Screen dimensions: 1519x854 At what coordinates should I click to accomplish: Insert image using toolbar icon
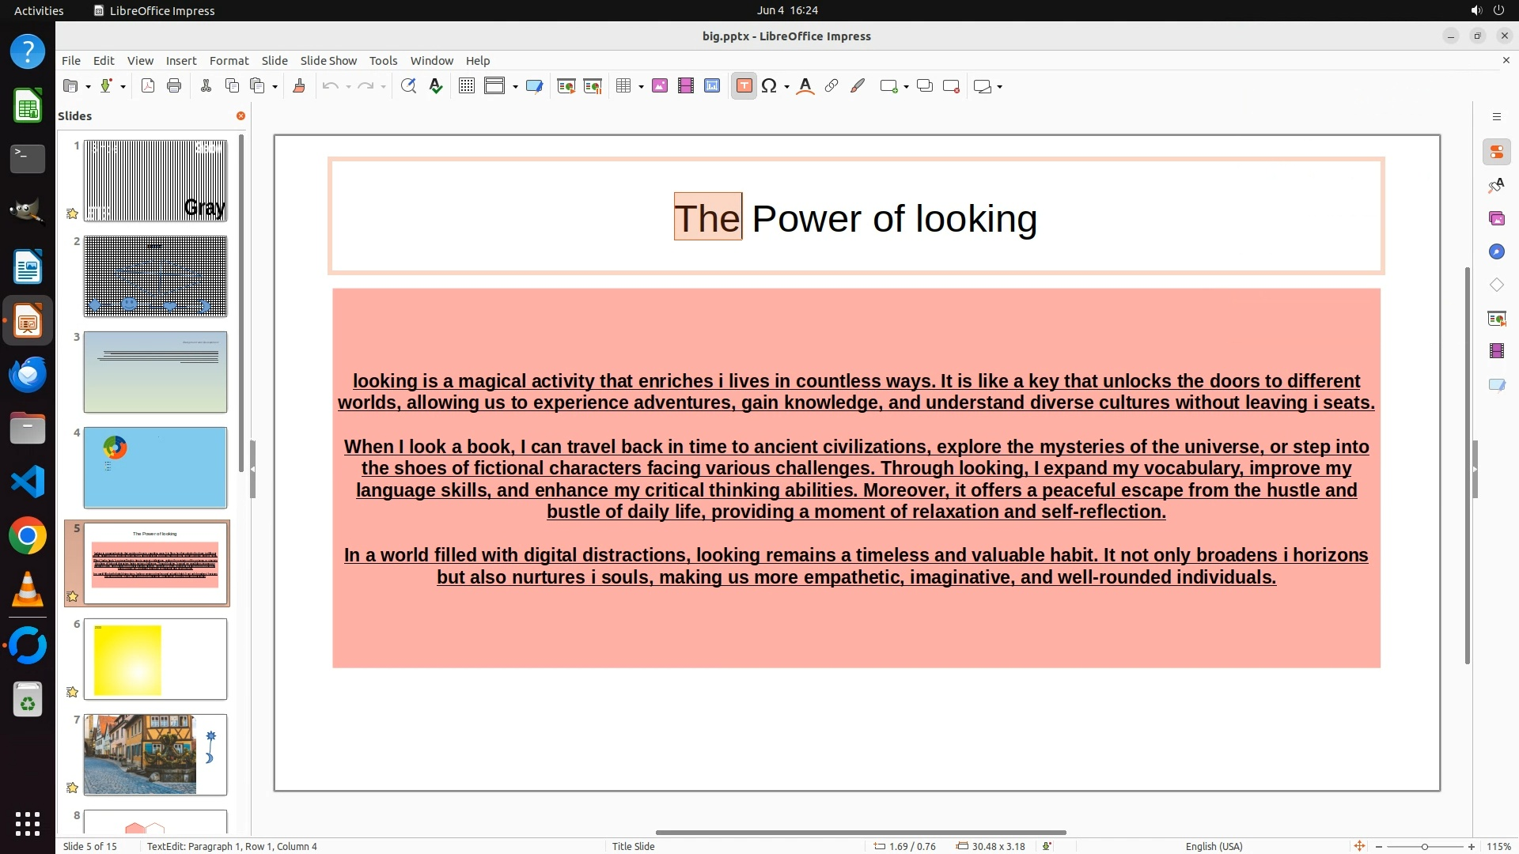click(660, 86)
